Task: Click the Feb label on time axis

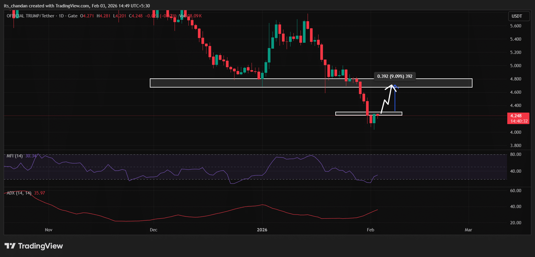Action: (370, 230)
